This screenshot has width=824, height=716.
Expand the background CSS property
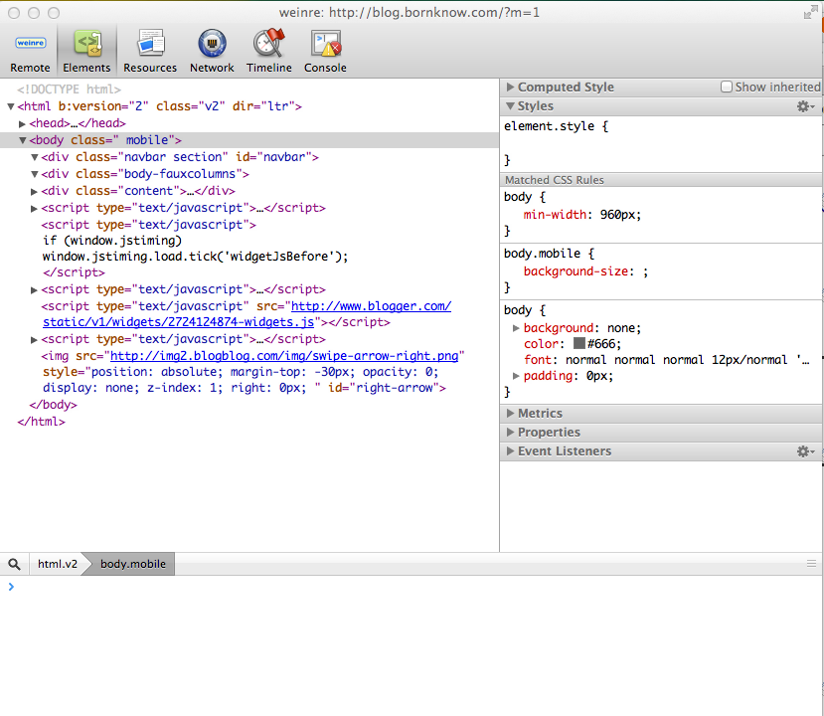point(516,328)
